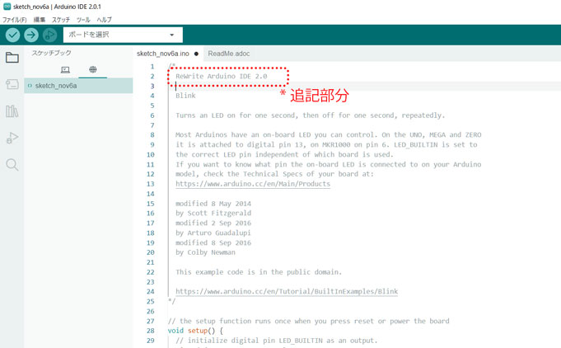Click the 'void setup() {' code line
Screen dimensions: 561x348
point(195,331)
